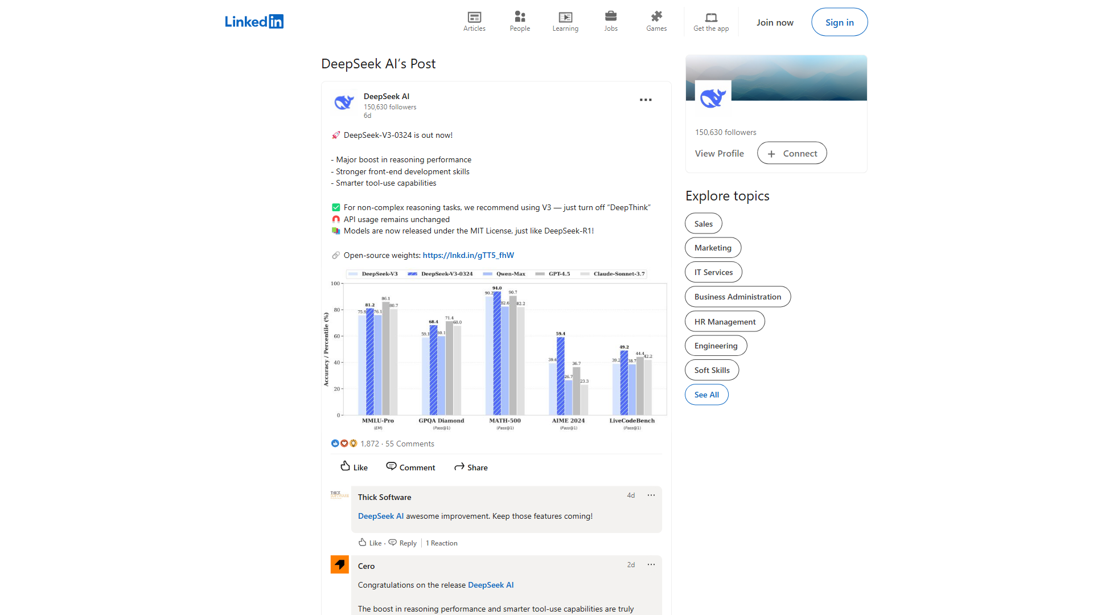Open Cero's orange avatar
Viewport: 1093px width, 615px height.
click(x=340, y=564)
